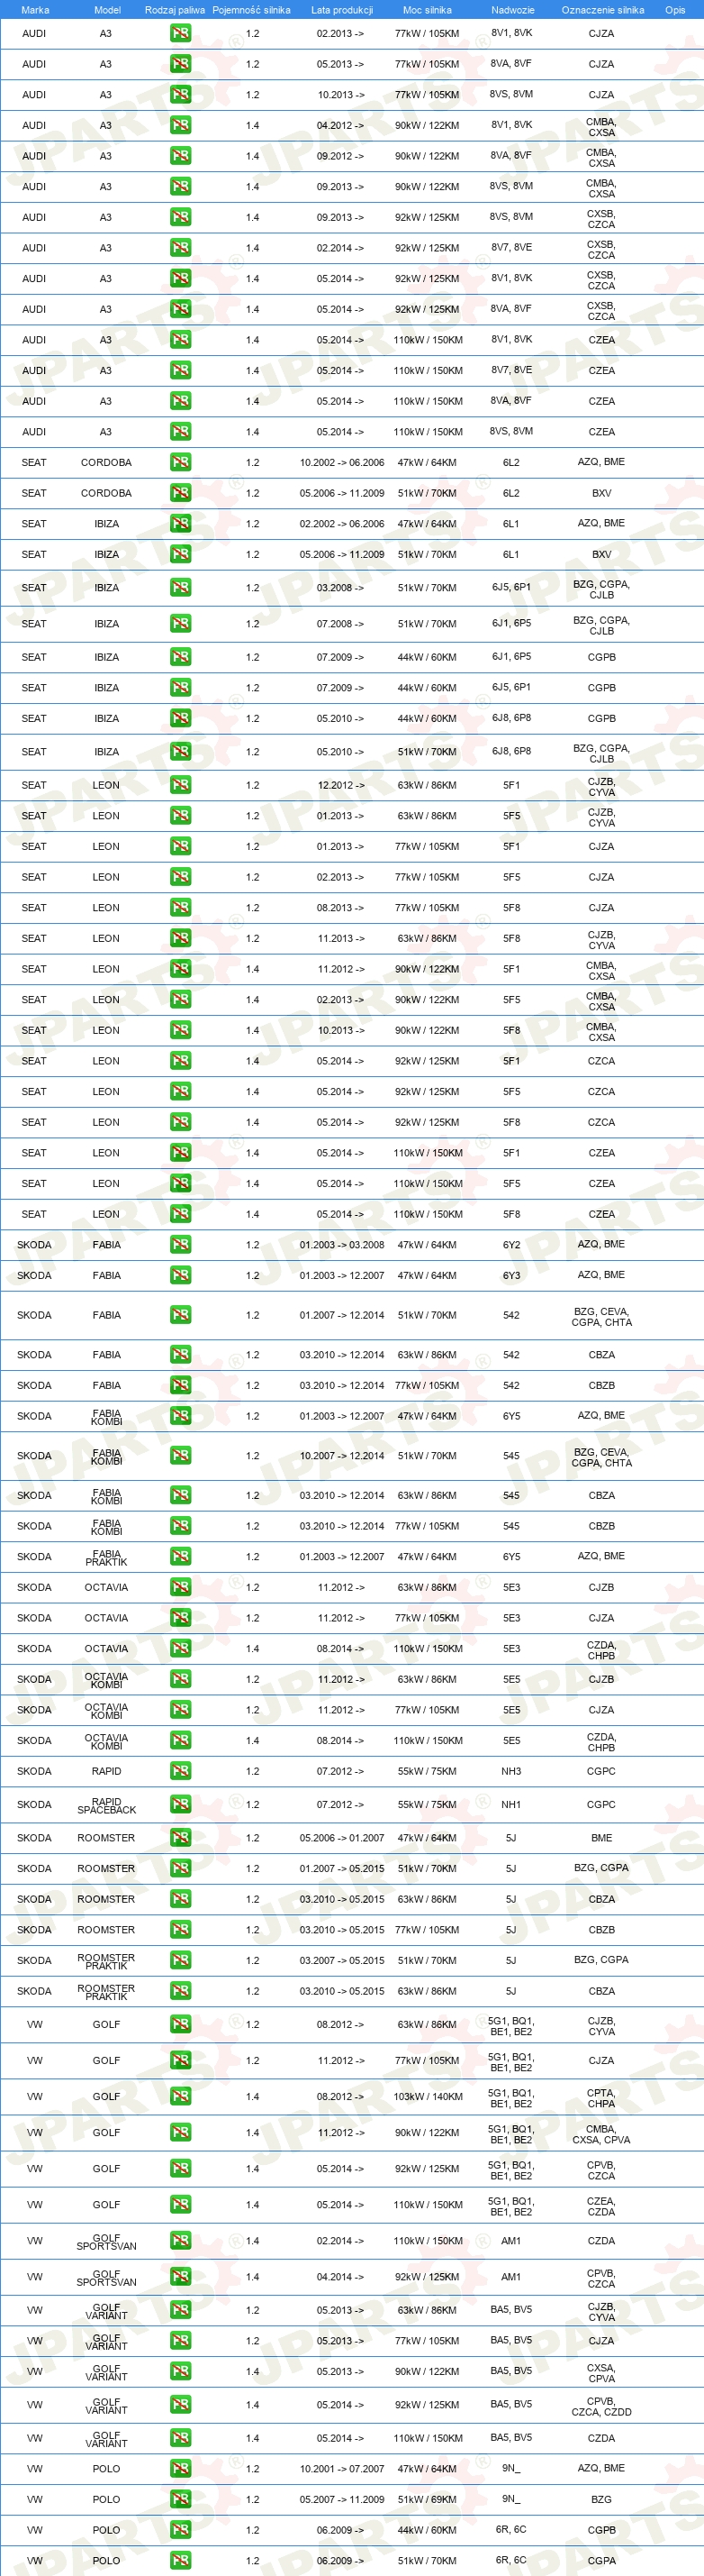Click the Lata produkcji column header
This screenshot has height=2576, width=704.
click(341, 10)
